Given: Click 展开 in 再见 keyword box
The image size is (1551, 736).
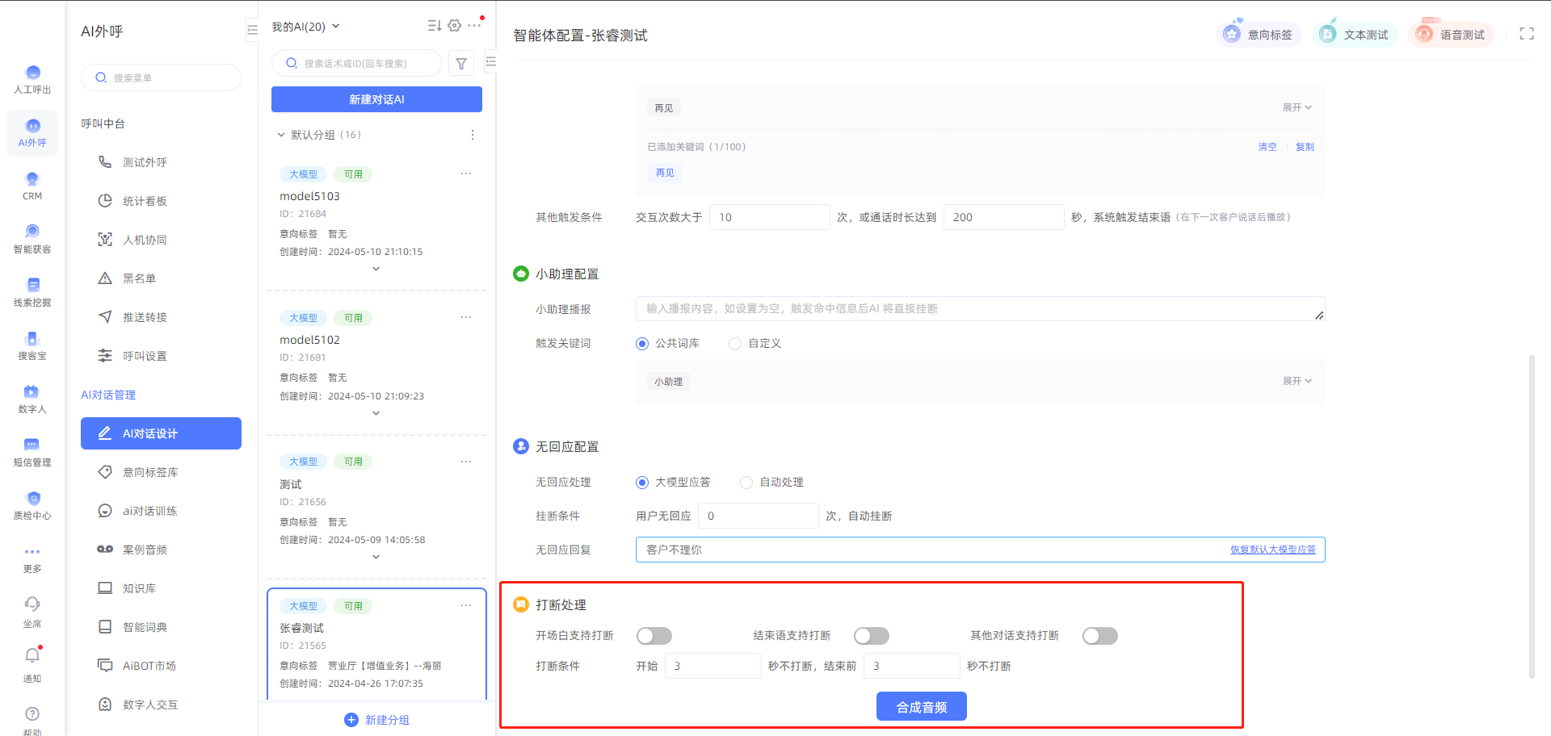Looking at the screenshot, I should tap(1297, 107).
